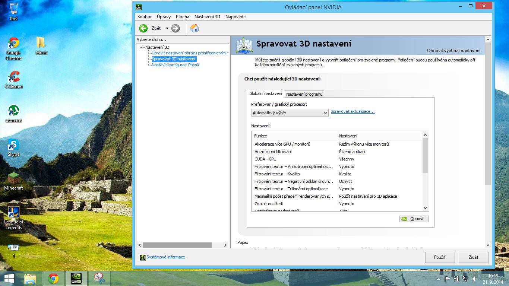Launch utorrent desktop shortcut
509x286 pixels.
coord(14,114)
